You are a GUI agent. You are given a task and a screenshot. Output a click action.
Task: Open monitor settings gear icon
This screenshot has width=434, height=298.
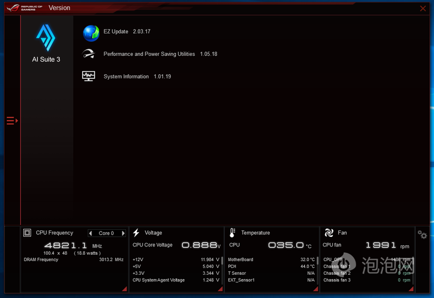pos(422,235)
